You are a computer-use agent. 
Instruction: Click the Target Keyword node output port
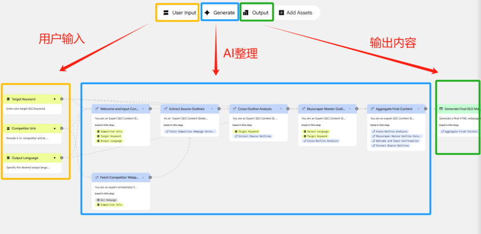(61, 99)
